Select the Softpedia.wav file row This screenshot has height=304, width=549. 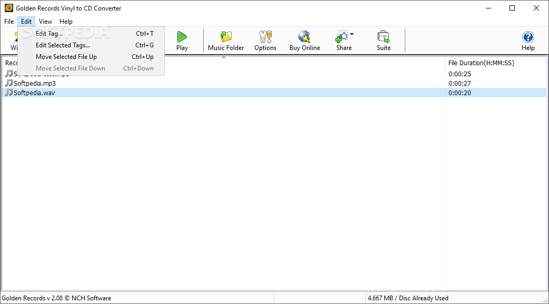274,93
